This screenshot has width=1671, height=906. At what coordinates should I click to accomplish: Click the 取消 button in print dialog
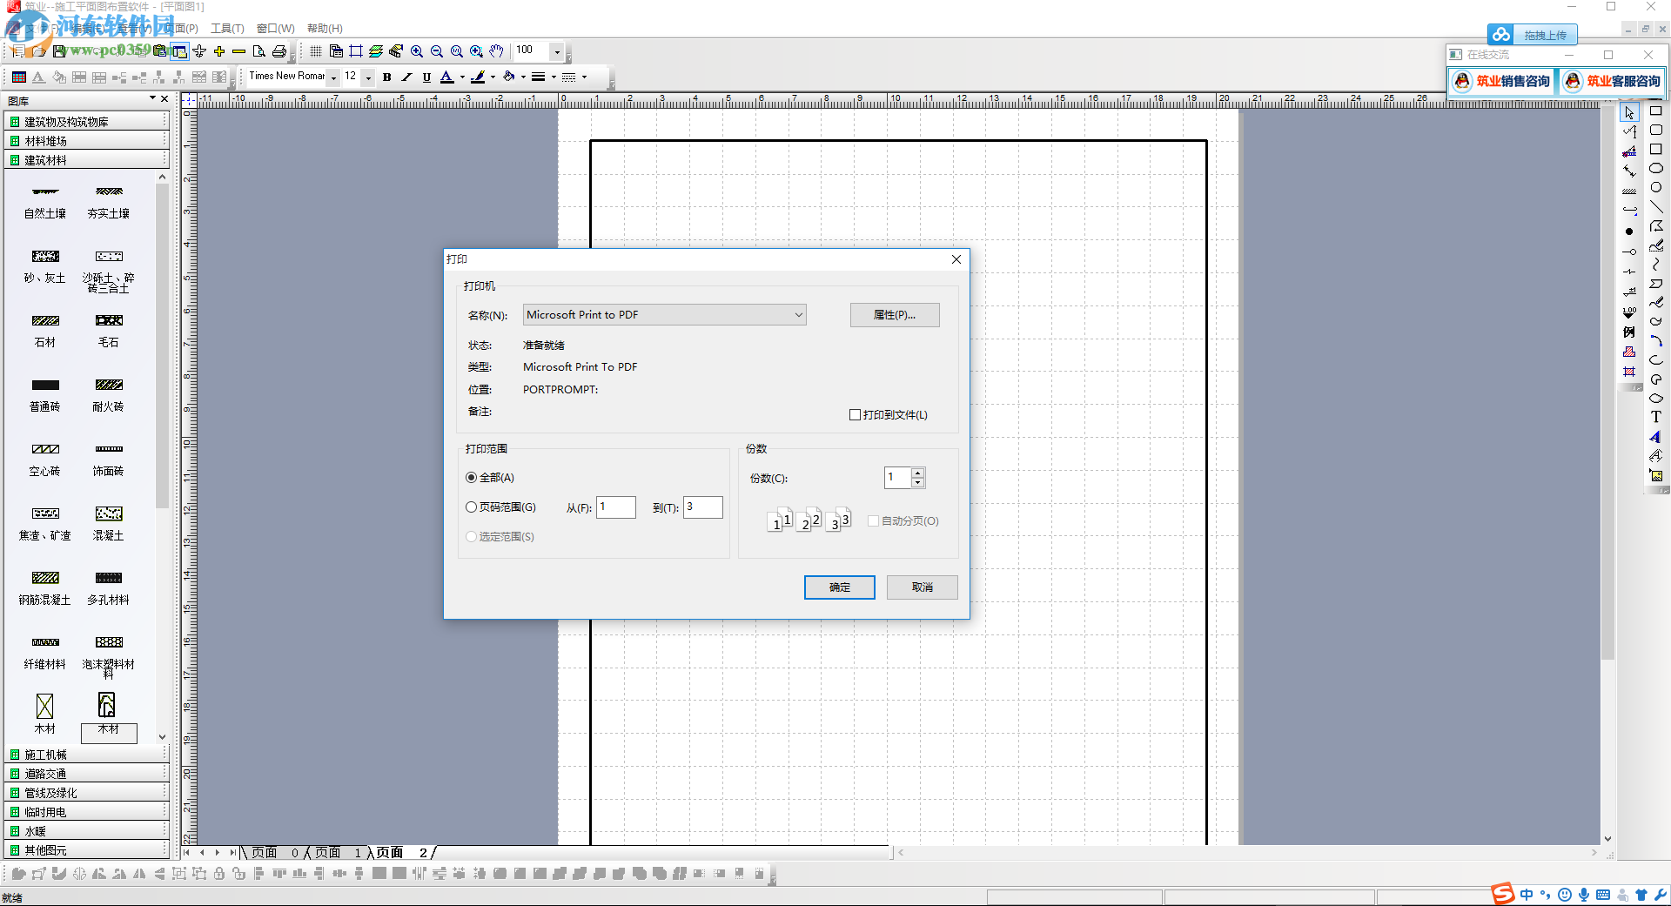point(923,587)
